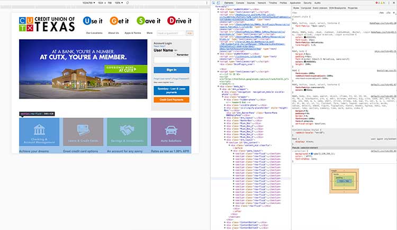Switch to the Computed tab in sidebar
Image resolution: width=397 pixels, height=230 pixels.
pyautogui.click(x=306, y=8)
